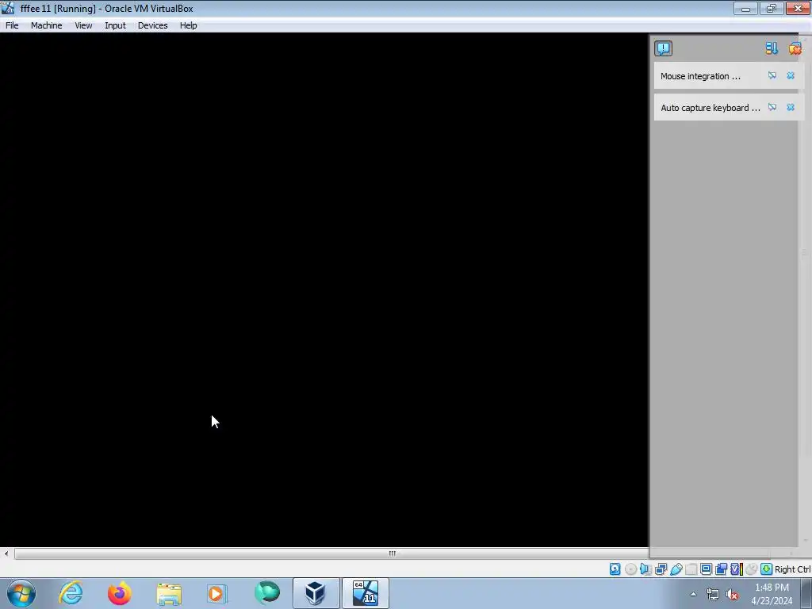Launch Firefox from the taskbar
This screenshot has height=609, width=812.
click(x=119, y=593)
